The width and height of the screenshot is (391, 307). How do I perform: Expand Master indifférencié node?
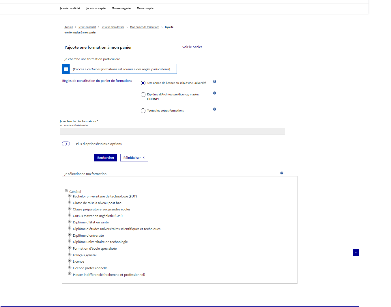click(x=70, y=274)
